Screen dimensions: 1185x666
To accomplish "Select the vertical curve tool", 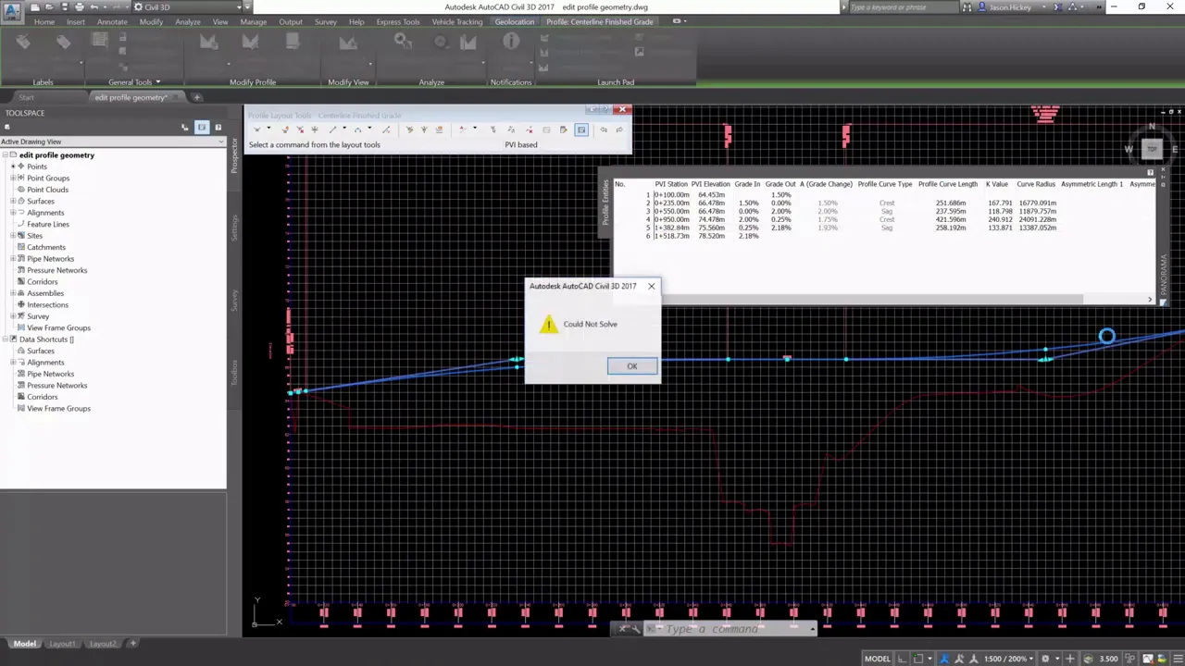I will (357, 129).
